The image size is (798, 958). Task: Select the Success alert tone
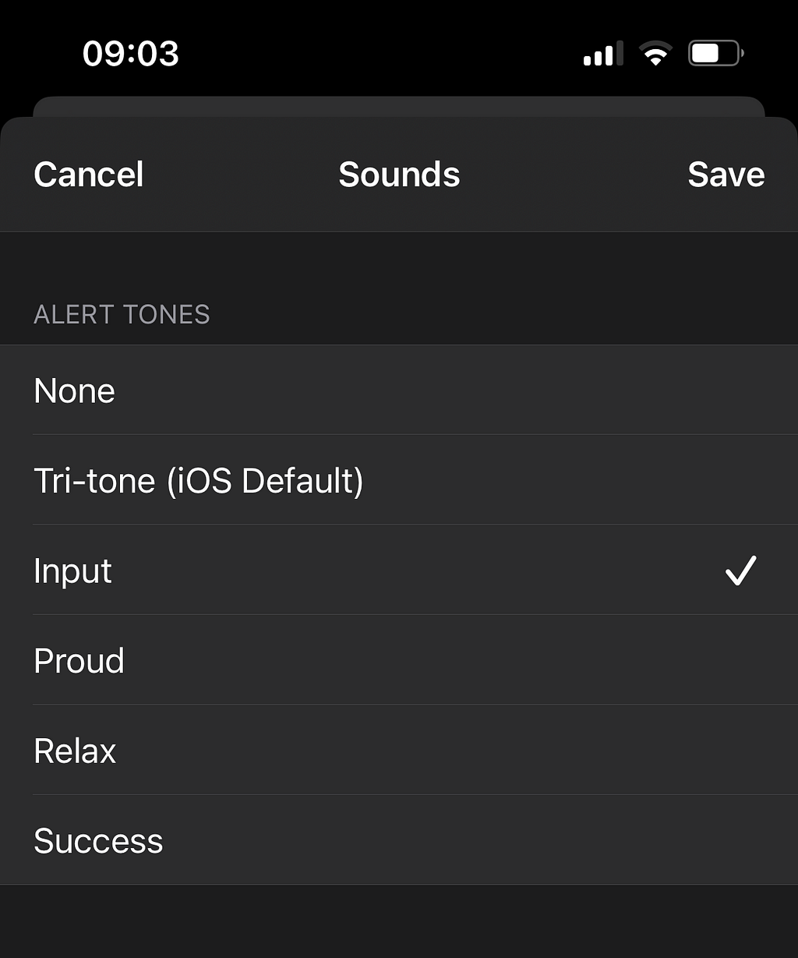click(x=399, y=840)
